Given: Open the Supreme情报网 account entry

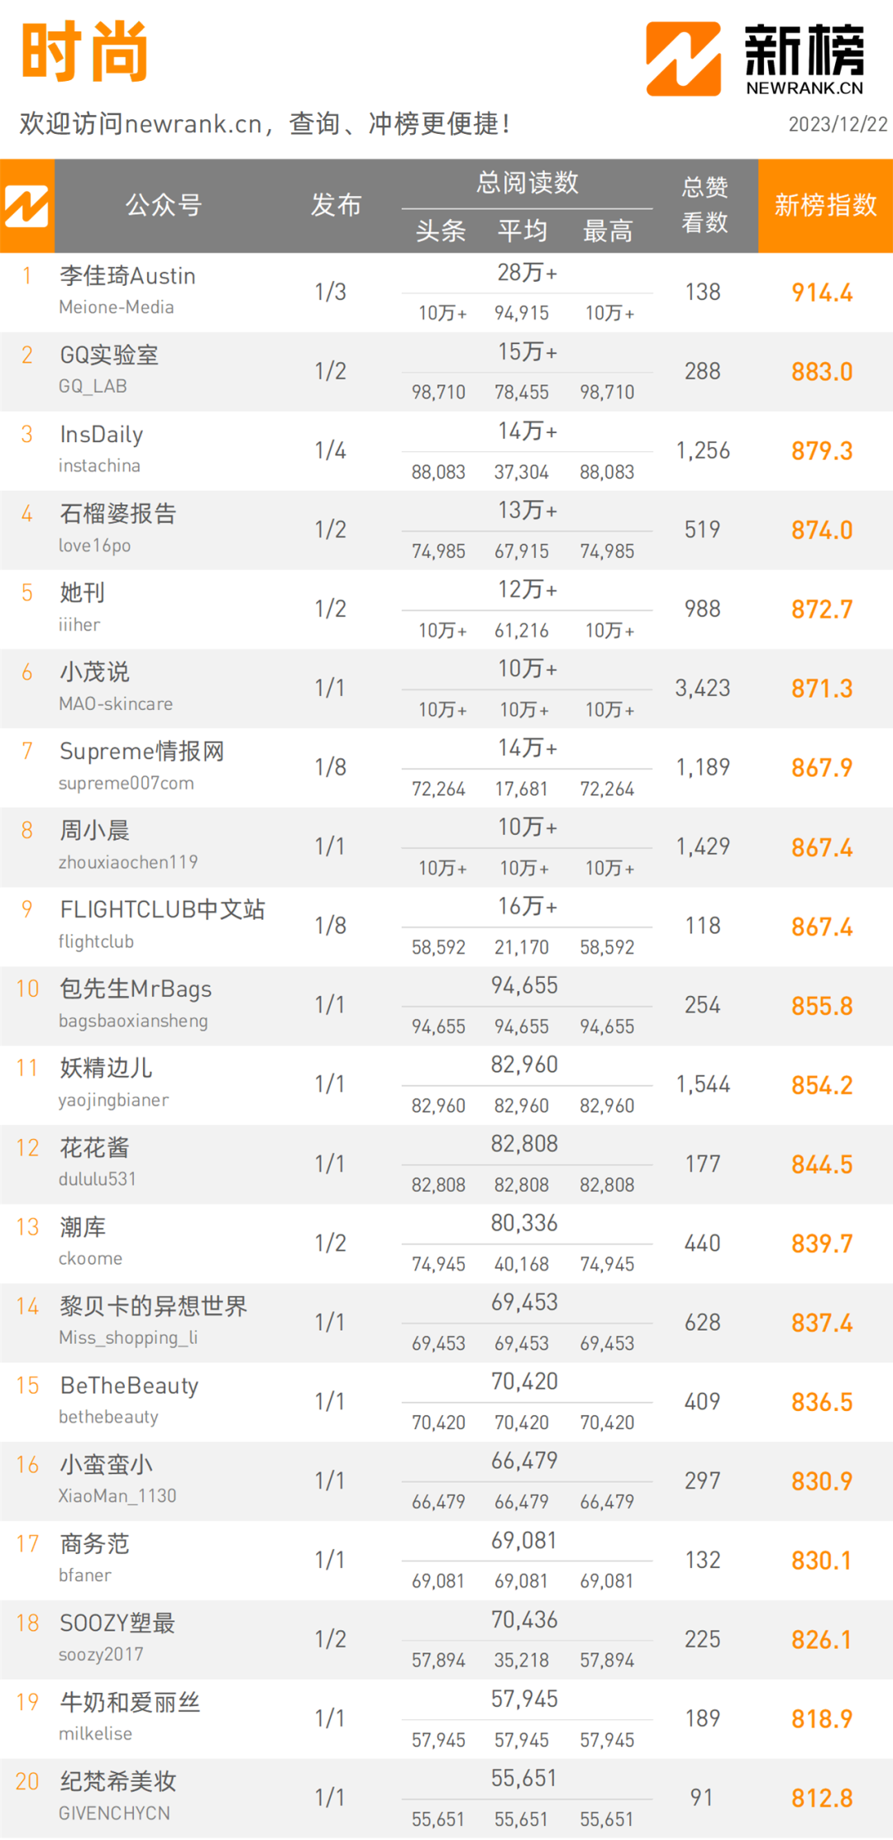Looking at the screenshot, I should click(x=141, y=751).
